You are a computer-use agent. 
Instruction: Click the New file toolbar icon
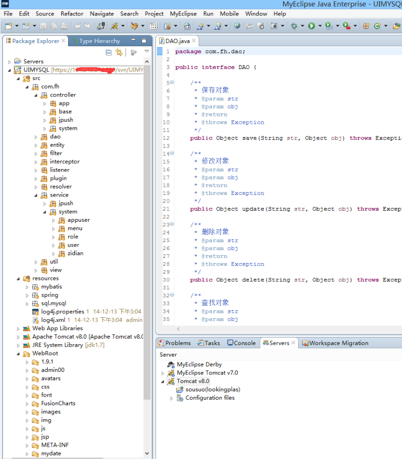pyautogui.click(x=8, y=26)
